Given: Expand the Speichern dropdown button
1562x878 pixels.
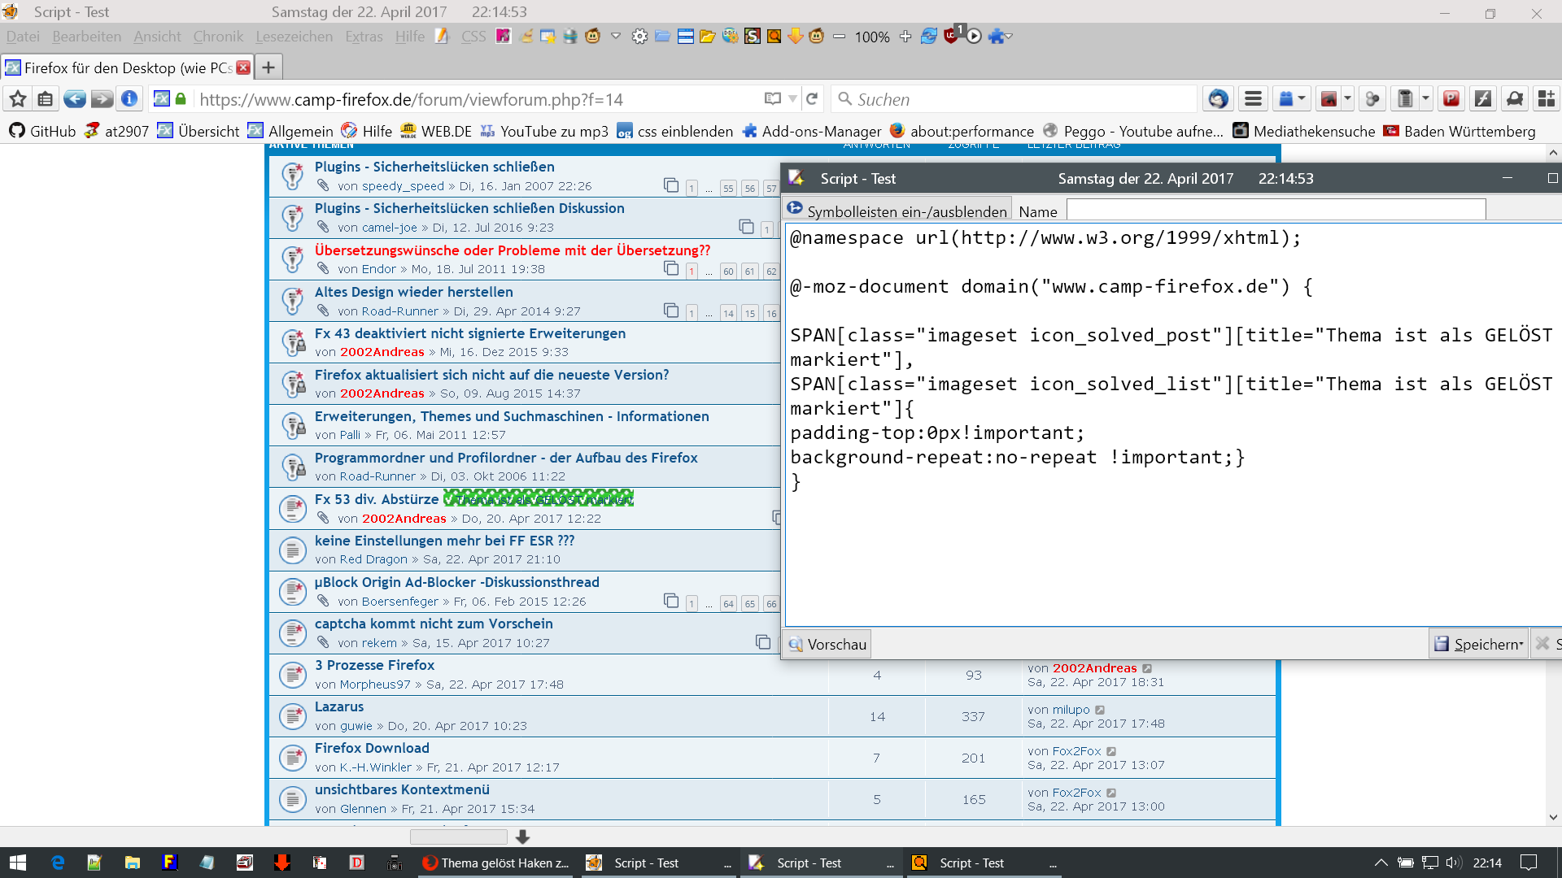Looking at the screenshot, I should coord(1478,644).
